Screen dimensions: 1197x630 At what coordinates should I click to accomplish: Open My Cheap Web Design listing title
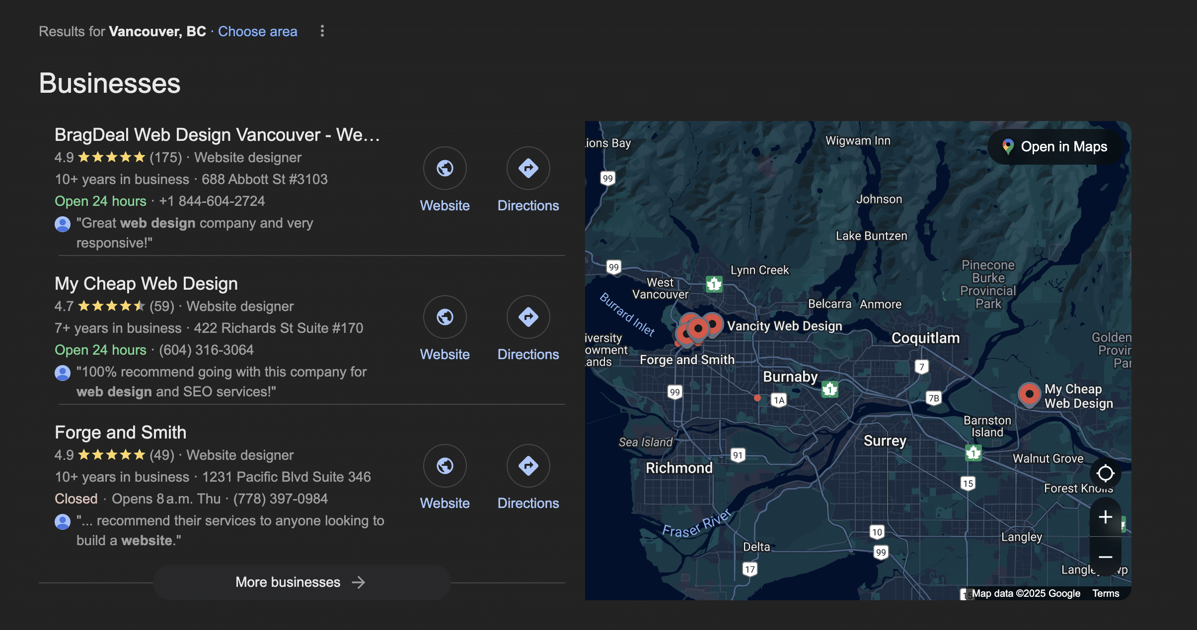[146, 284]
